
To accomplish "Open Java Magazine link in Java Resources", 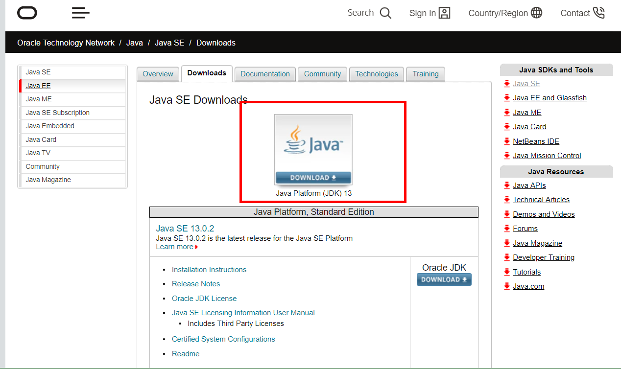I will point(537,243).
